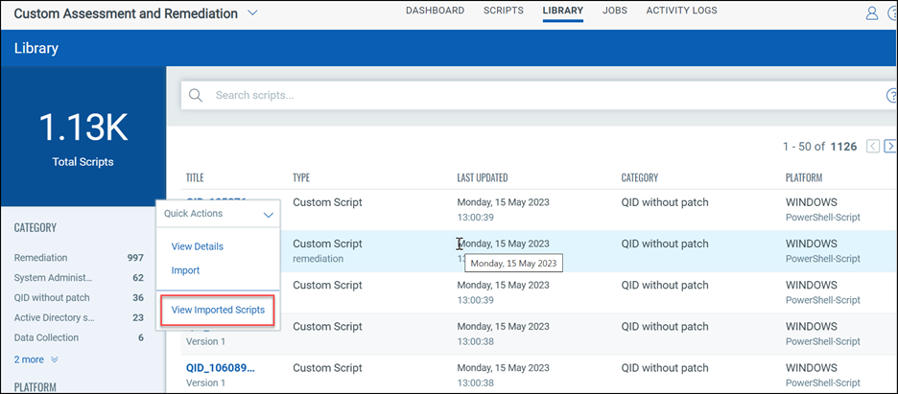Open the app switcher chevron beside title
Viewport: 898px width, 394px height.
(x=252, y=13)
